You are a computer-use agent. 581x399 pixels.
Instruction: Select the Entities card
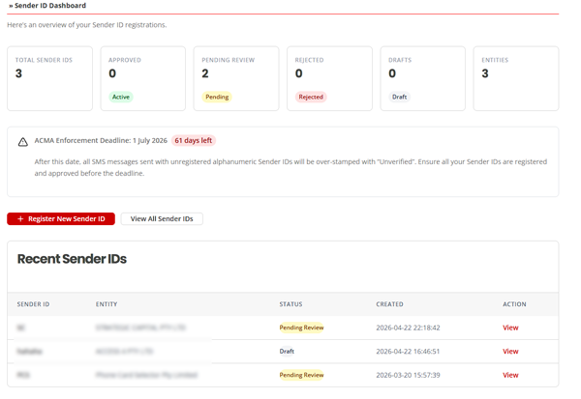point(516,78)
